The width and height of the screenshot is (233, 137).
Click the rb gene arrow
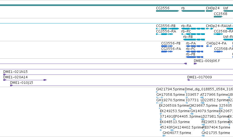(x=193, y=11)
